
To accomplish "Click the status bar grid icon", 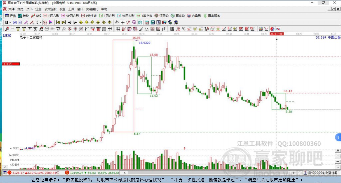I will 5,173.
